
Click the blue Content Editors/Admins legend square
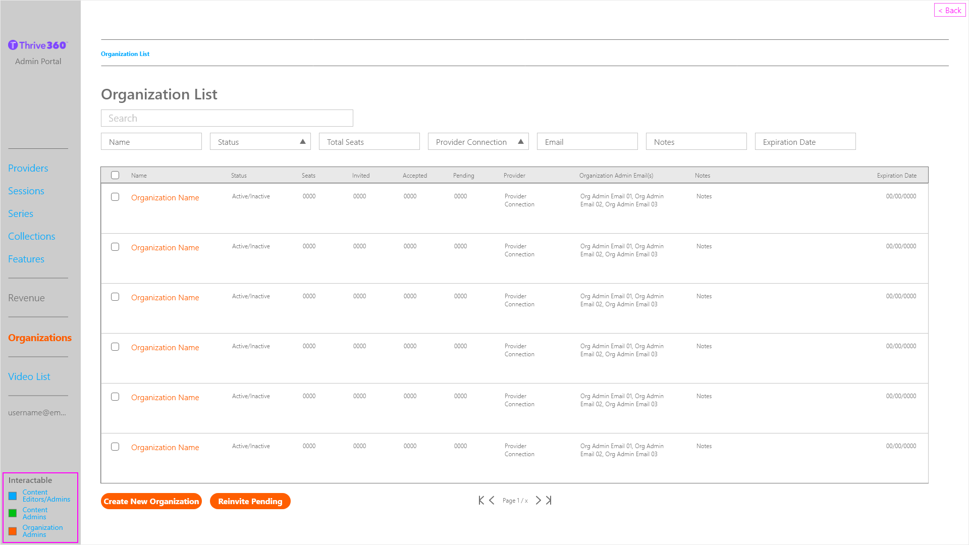13,496
